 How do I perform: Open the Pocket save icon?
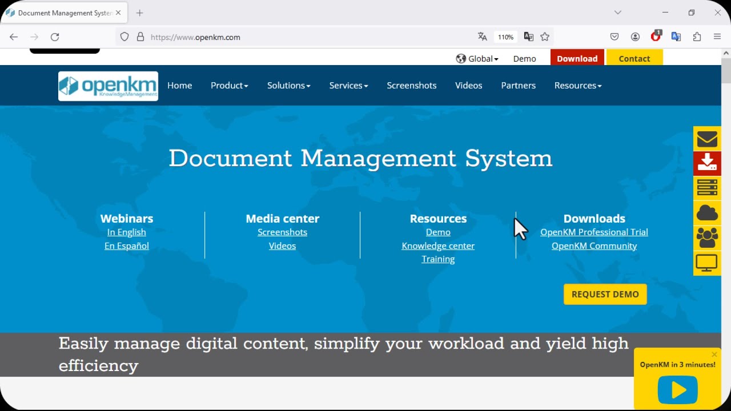click(x=614, y=37)
